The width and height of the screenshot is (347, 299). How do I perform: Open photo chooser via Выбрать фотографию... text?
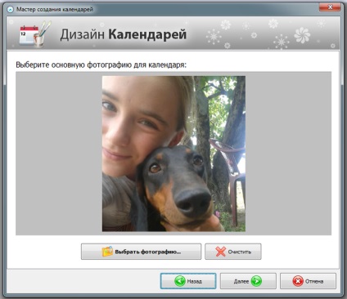click(148, 252)
